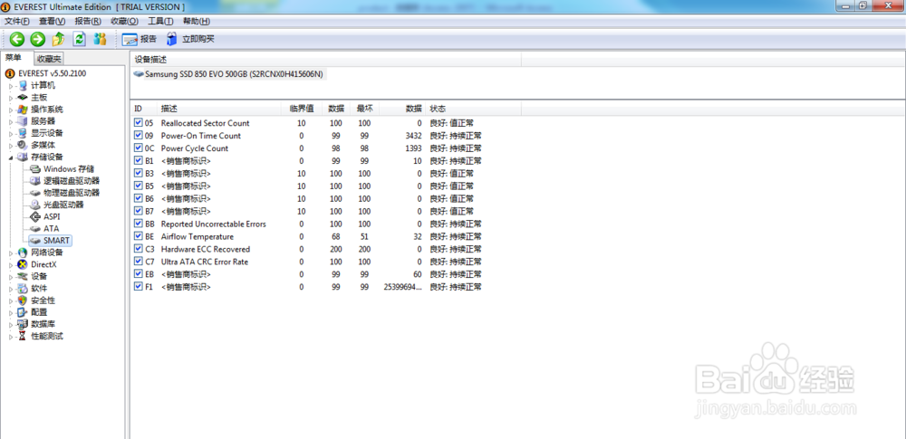This screenshot has width=906, height=439.
Task: Open the 查看(V) menu
Action: 52,22
